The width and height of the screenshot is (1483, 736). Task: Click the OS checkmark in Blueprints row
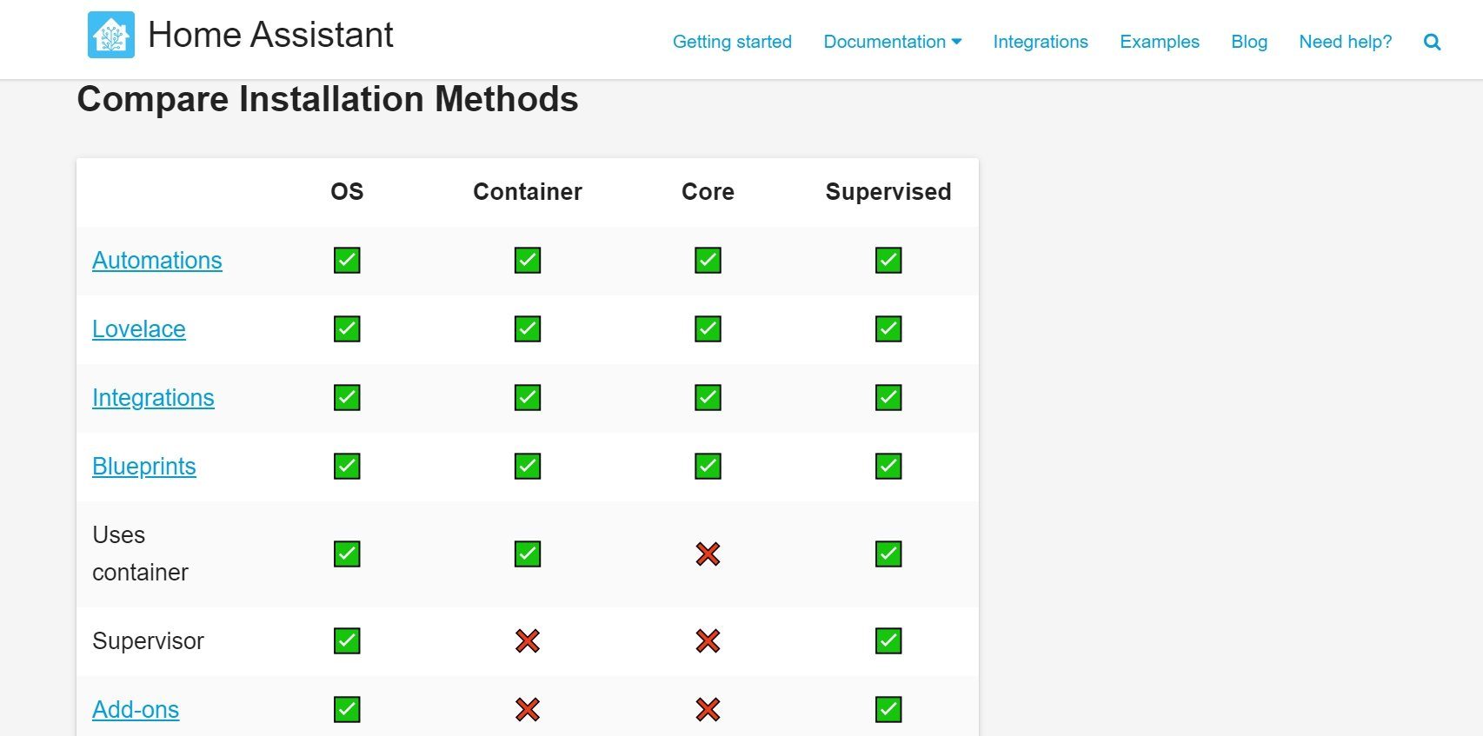click(x=347, y=466)
